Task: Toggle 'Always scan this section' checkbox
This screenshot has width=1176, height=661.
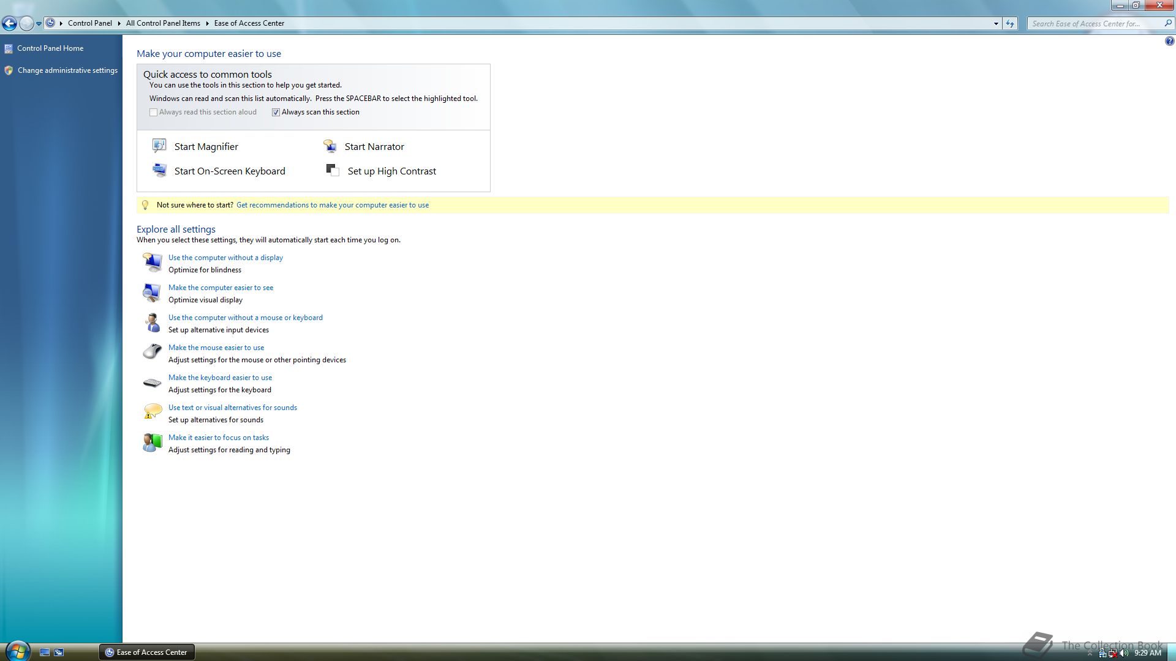Action: coord(276,112)
